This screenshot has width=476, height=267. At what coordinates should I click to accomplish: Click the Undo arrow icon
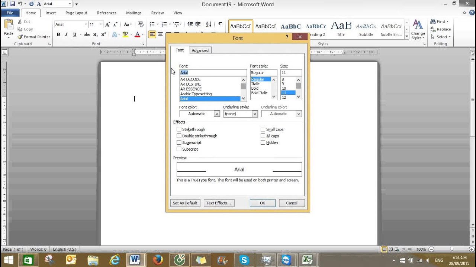(21, 4)
